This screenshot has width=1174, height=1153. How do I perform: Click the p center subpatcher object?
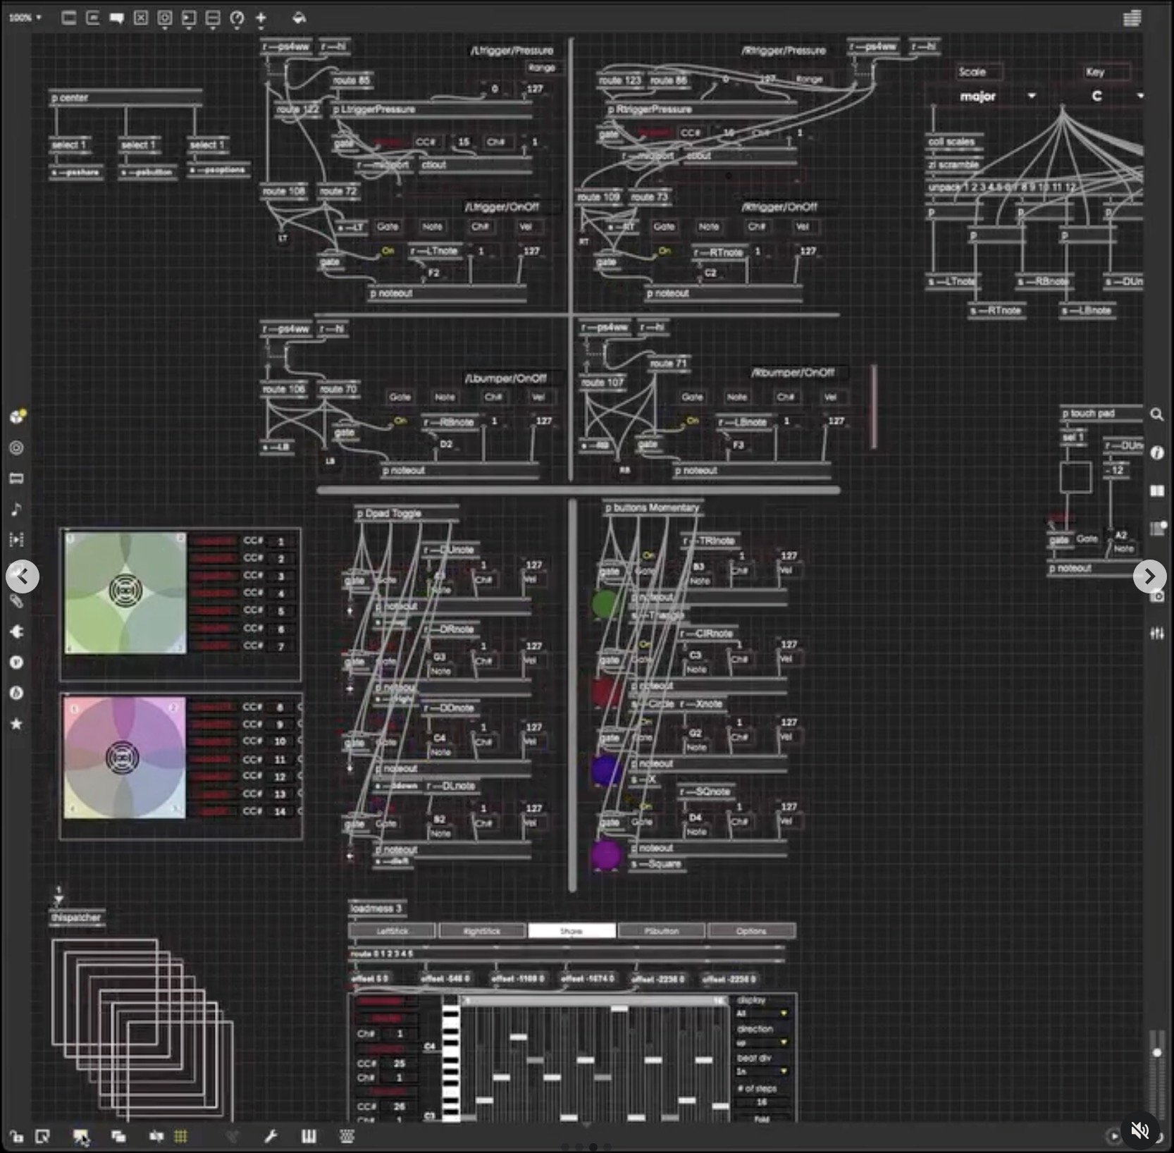[x=125, y=98]
